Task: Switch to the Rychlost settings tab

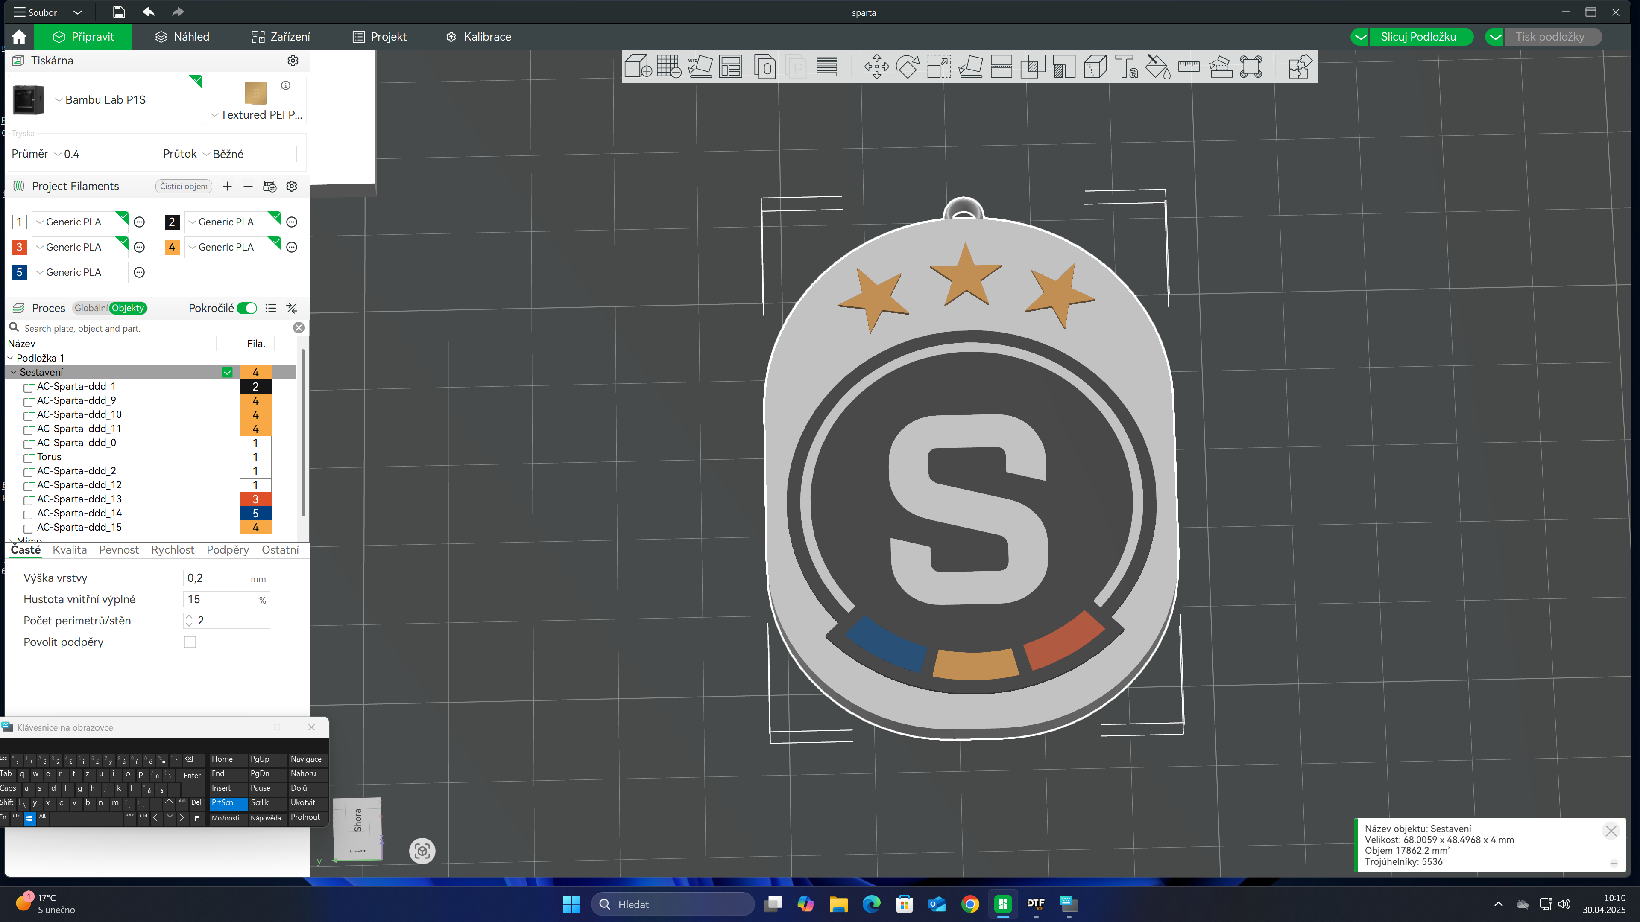Action: pyautogui.click(x=173, y=550)
